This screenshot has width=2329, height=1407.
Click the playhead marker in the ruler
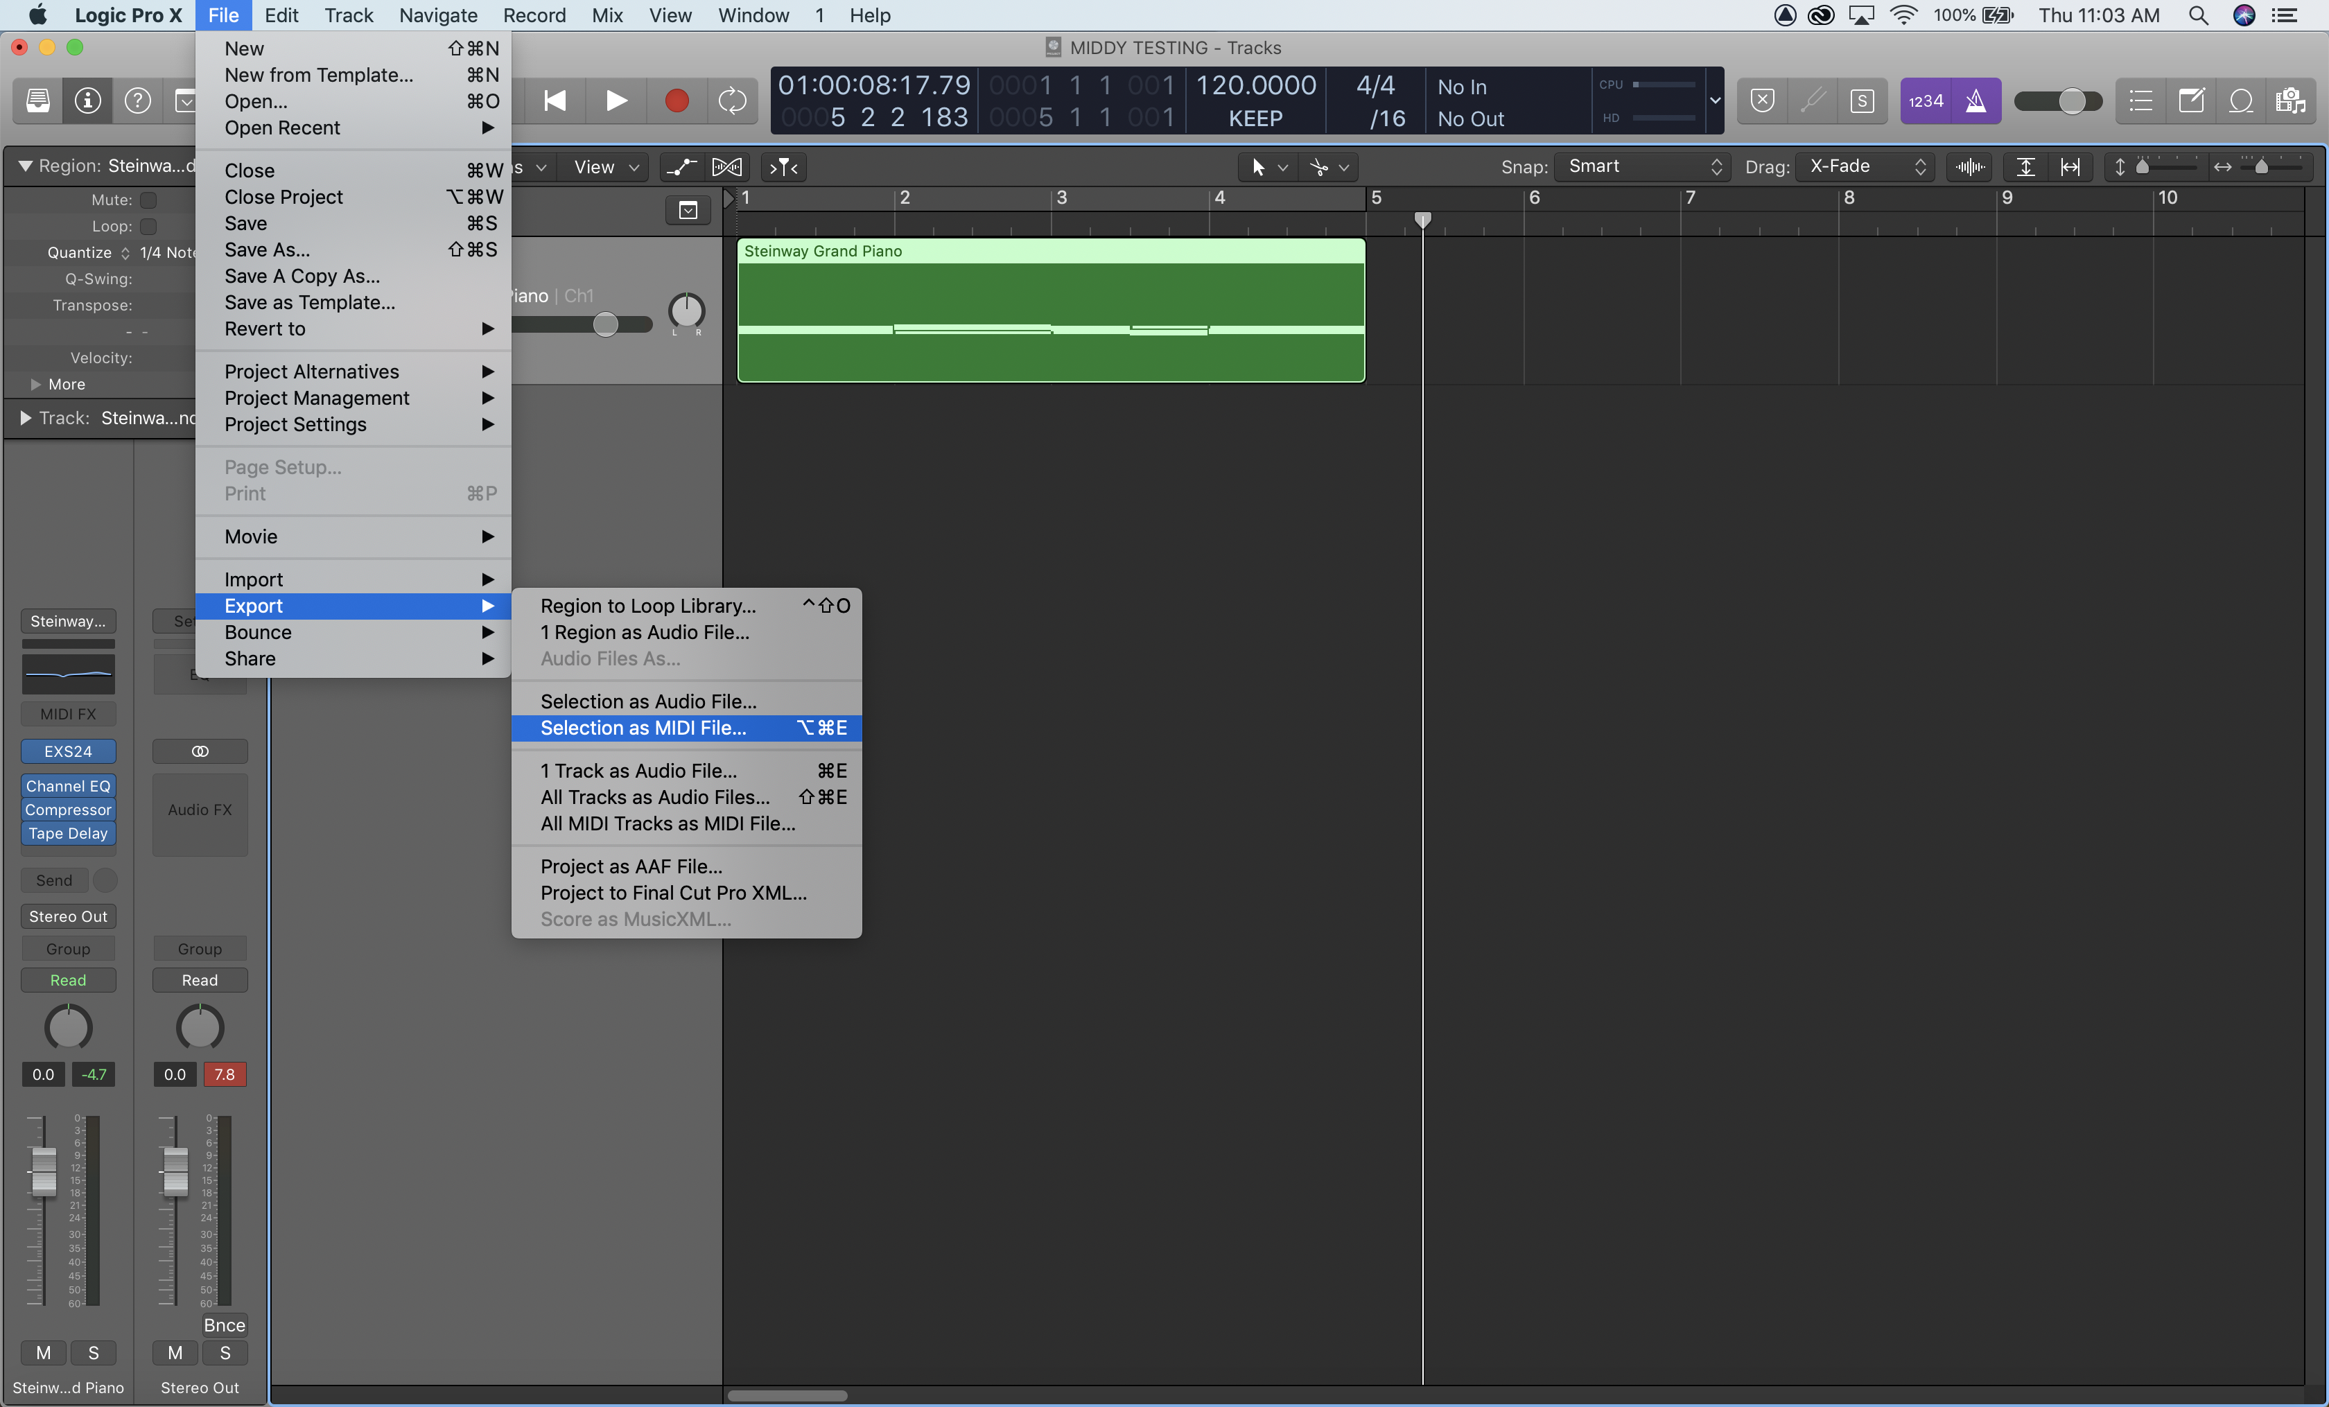(x=1422, y=219)
